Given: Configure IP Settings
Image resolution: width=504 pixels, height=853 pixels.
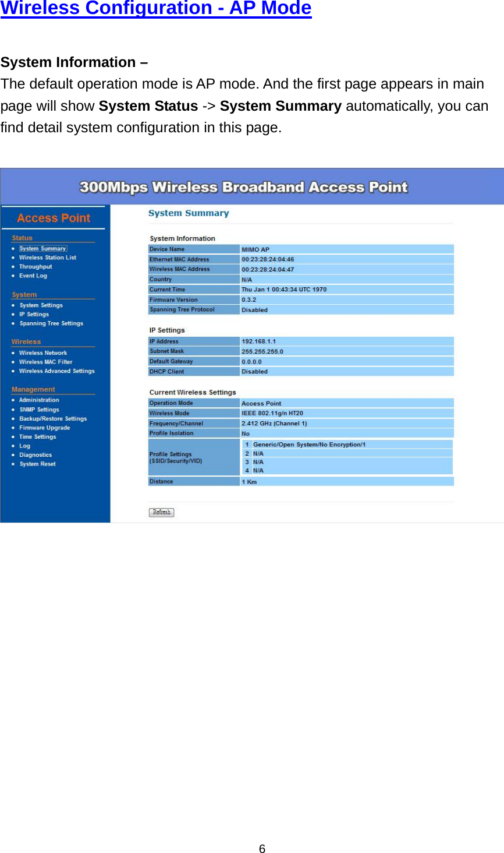Looking at the screenshot, I should (x=34, y=314).
